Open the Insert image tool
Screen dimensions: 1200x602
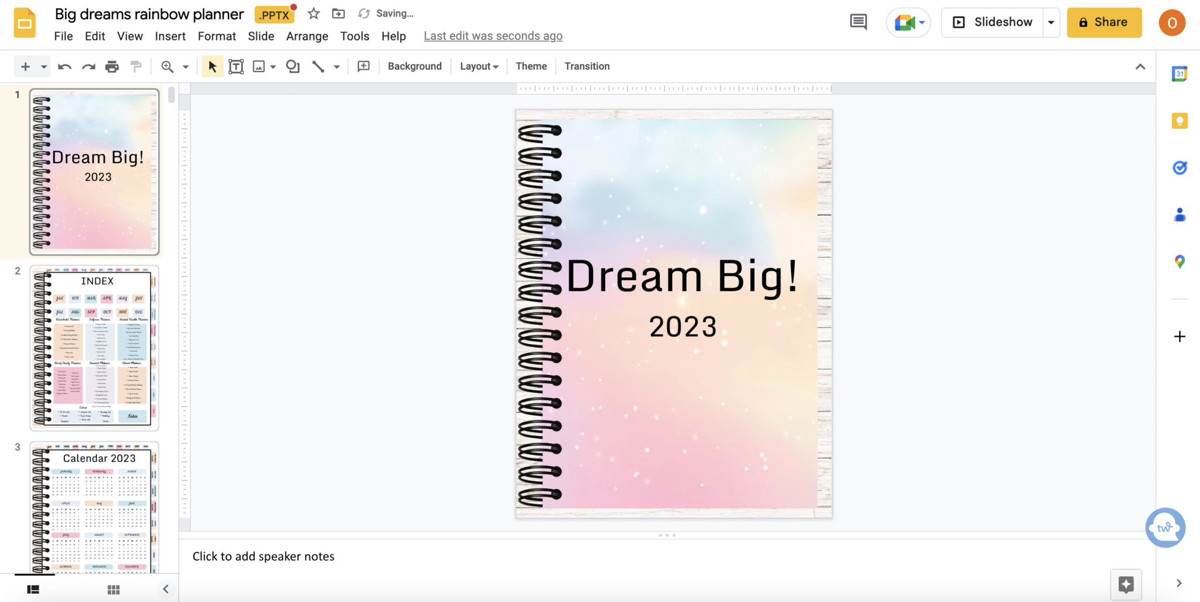(x=260, y=66)
